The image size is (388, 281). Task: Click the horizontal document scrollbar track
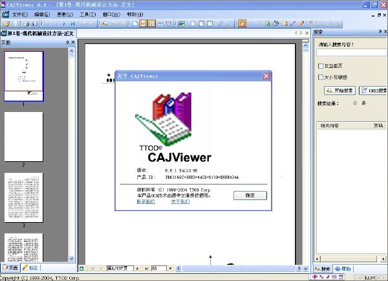239,268
